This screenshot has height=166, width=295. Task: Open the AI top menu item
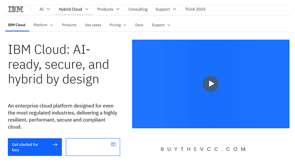point(41,9)
